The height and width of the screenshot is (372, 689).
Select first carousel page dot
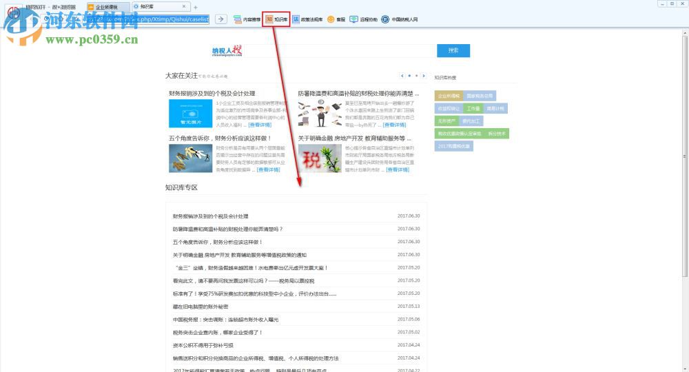409,76
